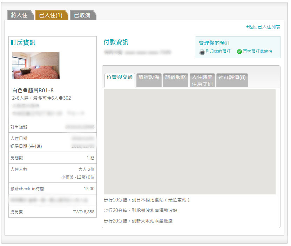The image size is (291, 246).
Task: Click 步行20分鐘，到新大阪站乘坐地鐵 text
Action: (x=138, y=221)
